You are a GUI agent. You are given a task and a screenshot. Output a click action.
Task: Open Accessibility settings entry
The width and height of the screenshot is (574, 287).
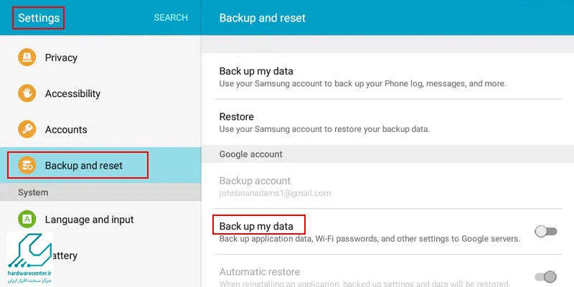point(100,93)
